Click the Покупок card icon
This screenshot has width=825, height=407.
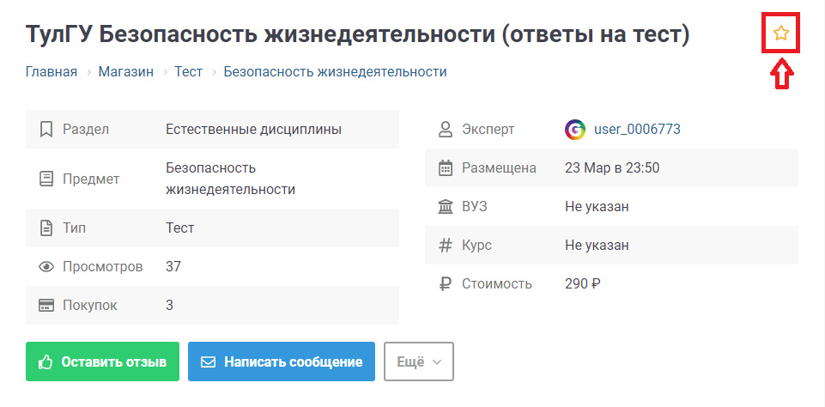point(46,306)
